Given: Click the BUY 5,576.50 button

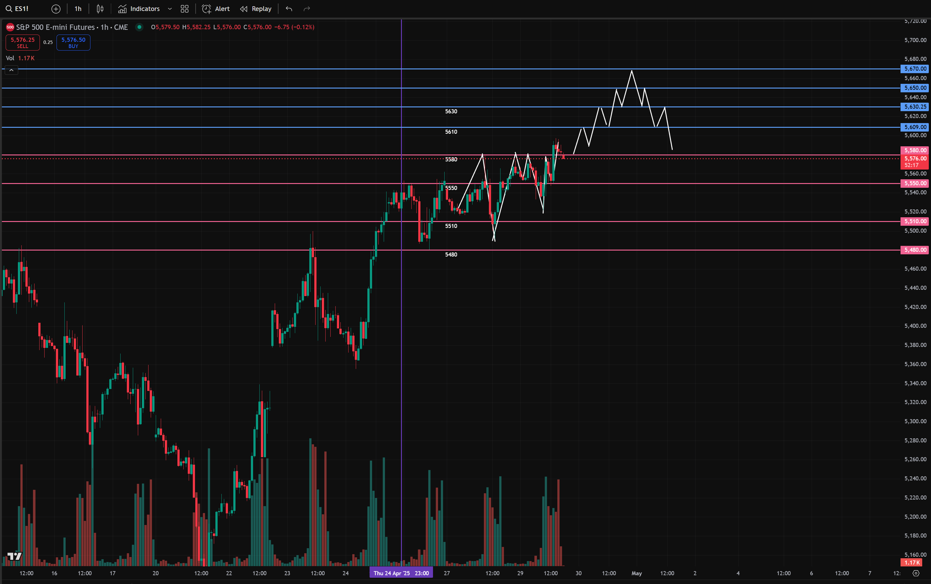Looking at the screenshot, I should coord(73,42).
